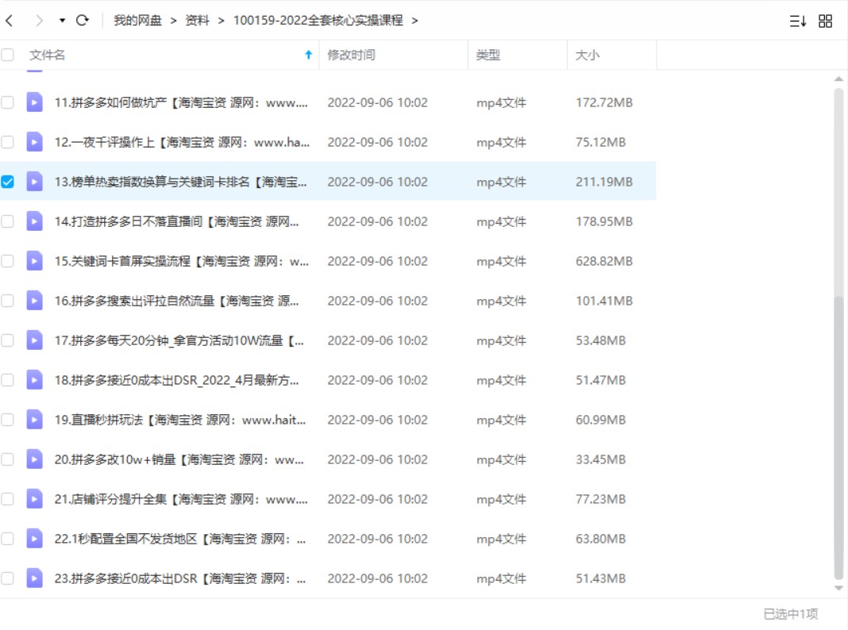The image size is (848, 630).
Task: Open the navigation history dropdown arrow
Action: click(x=62, y=21)
